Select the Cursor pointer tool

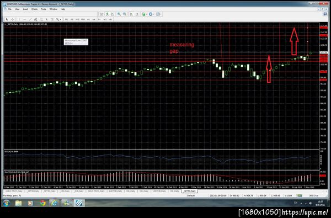pos(7,19)
